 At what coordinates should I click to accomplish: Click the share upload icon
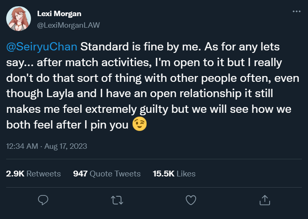pos(264,200)
